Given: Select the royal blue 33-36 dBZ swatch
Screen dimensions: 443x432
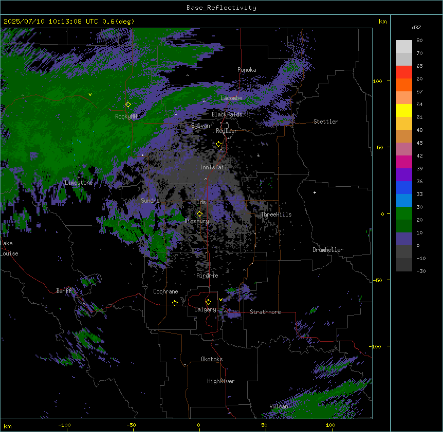Looking at the screenshot, I should [404, 187].
